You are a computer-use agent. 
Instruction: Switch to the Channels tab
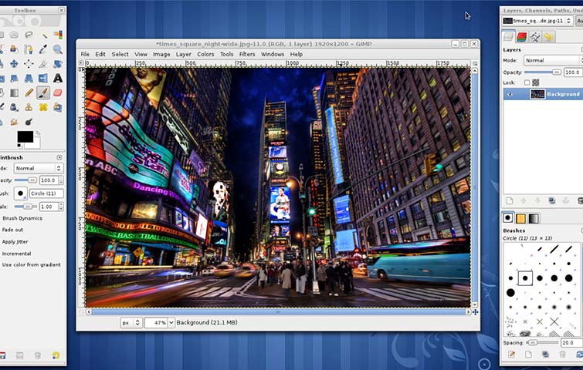[x=521, y=36]
